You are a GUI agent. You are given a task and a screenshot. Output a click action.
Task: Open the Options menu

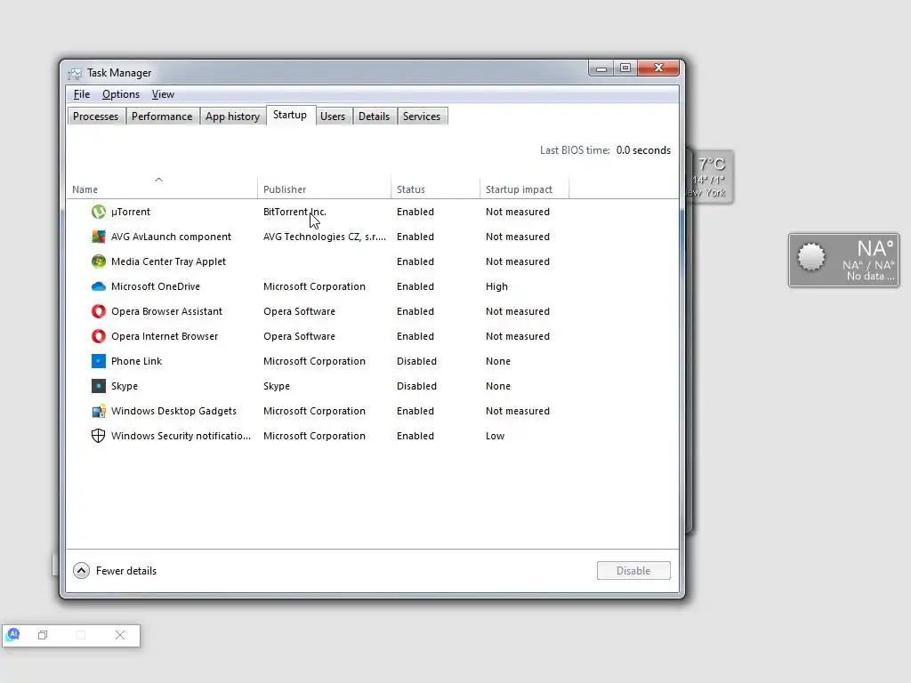(x=121, y=94)
